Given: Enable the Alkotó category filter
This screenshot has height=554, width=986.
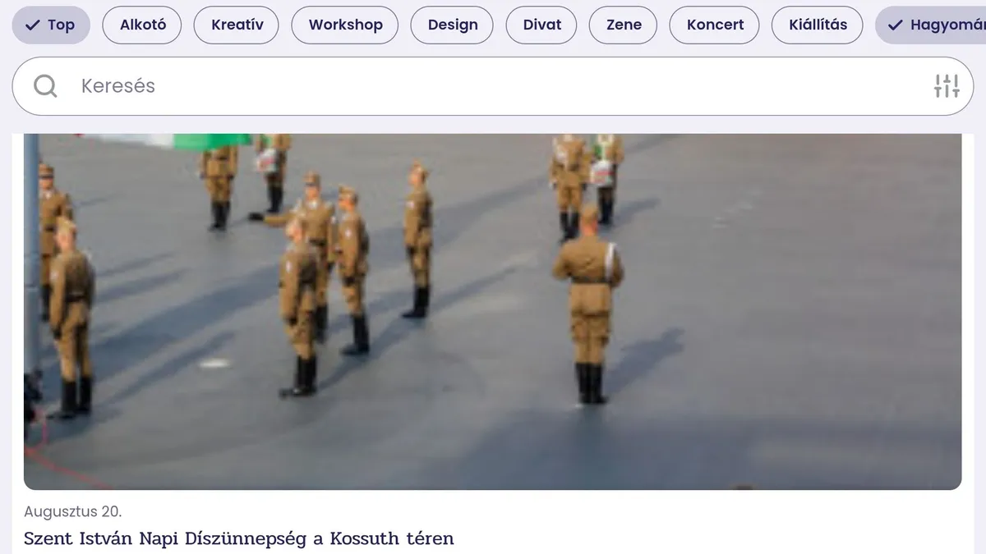Looking at the screenshot, I should [x=143, y=25].
